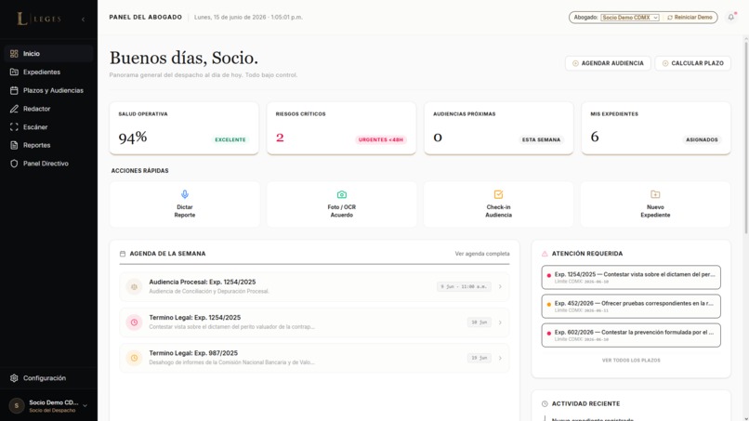Open the Abogado Socio Demo CDMX dropdown
Screen dimensions: 749x421
tap(629, 18)
